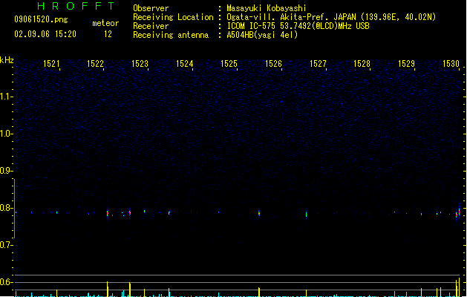Click the Receiving Location field label

(173, 17)
